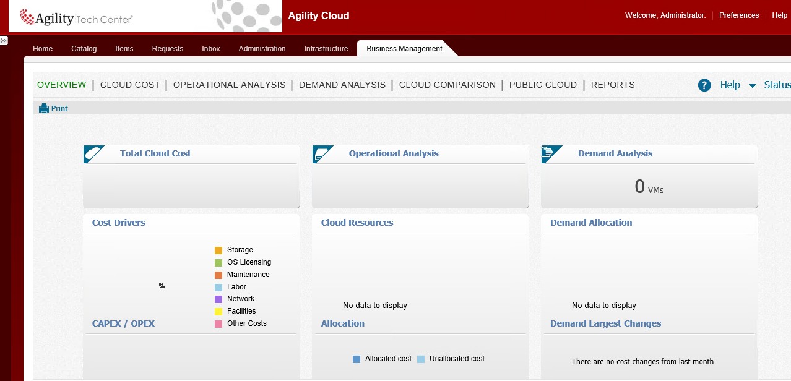Click the Demand Analysis panel icon

(551, 154)
